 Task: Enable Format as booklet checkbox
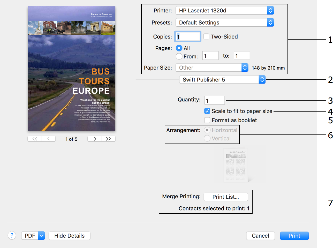pyautogui.click(x=207, y=120)
